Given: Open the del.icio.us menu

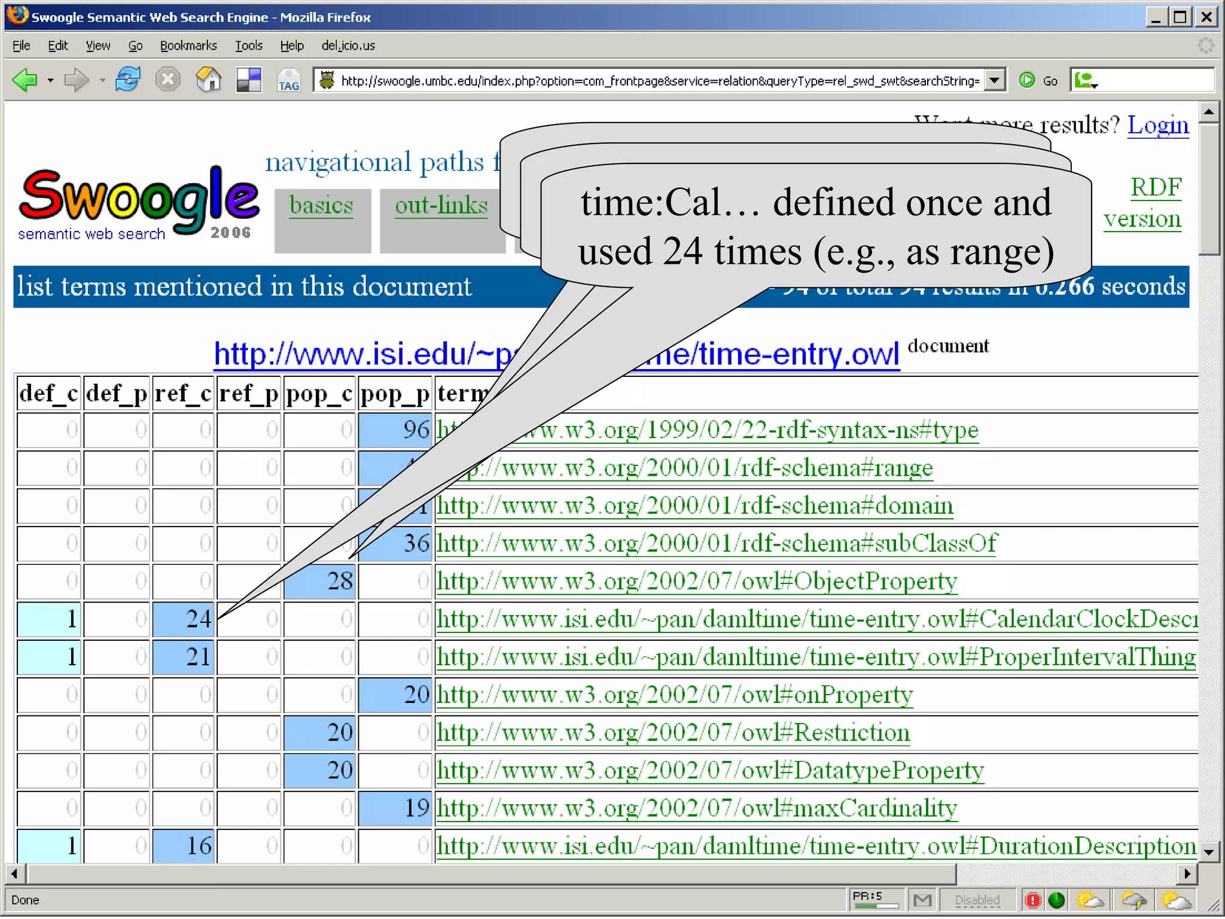Looking at the screenshot, I should (x=348, y=45).
